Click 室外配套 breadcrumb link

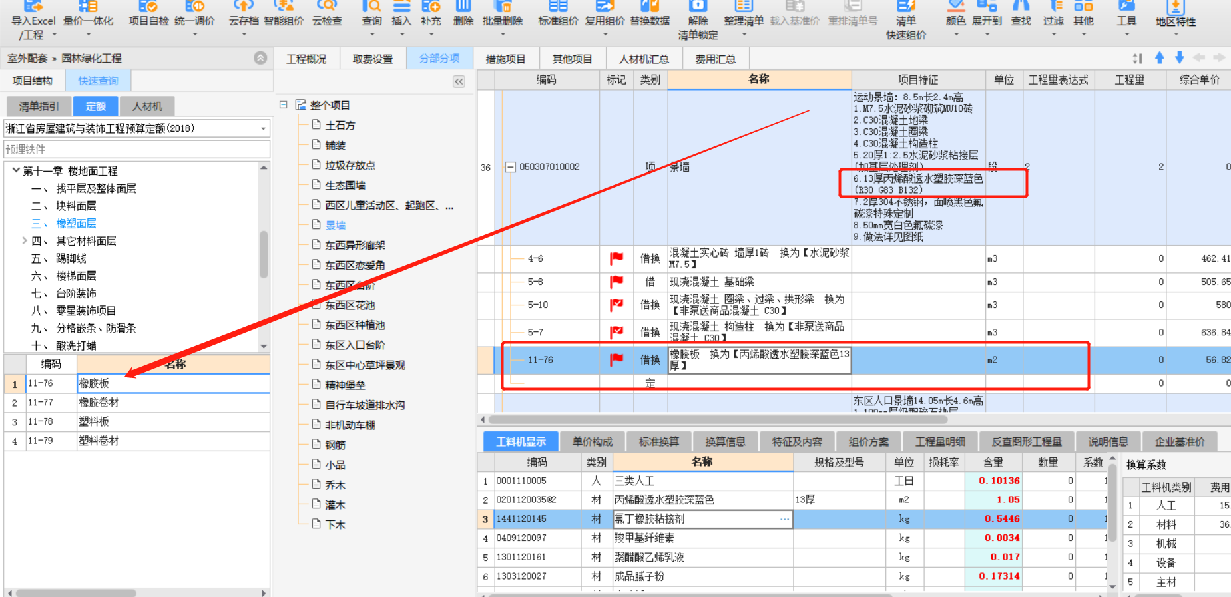coord(27,59)
